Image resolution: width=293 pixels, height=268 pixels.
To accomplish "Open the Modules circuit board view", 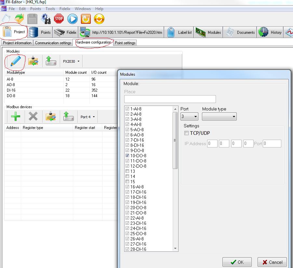I will [208, 32].
